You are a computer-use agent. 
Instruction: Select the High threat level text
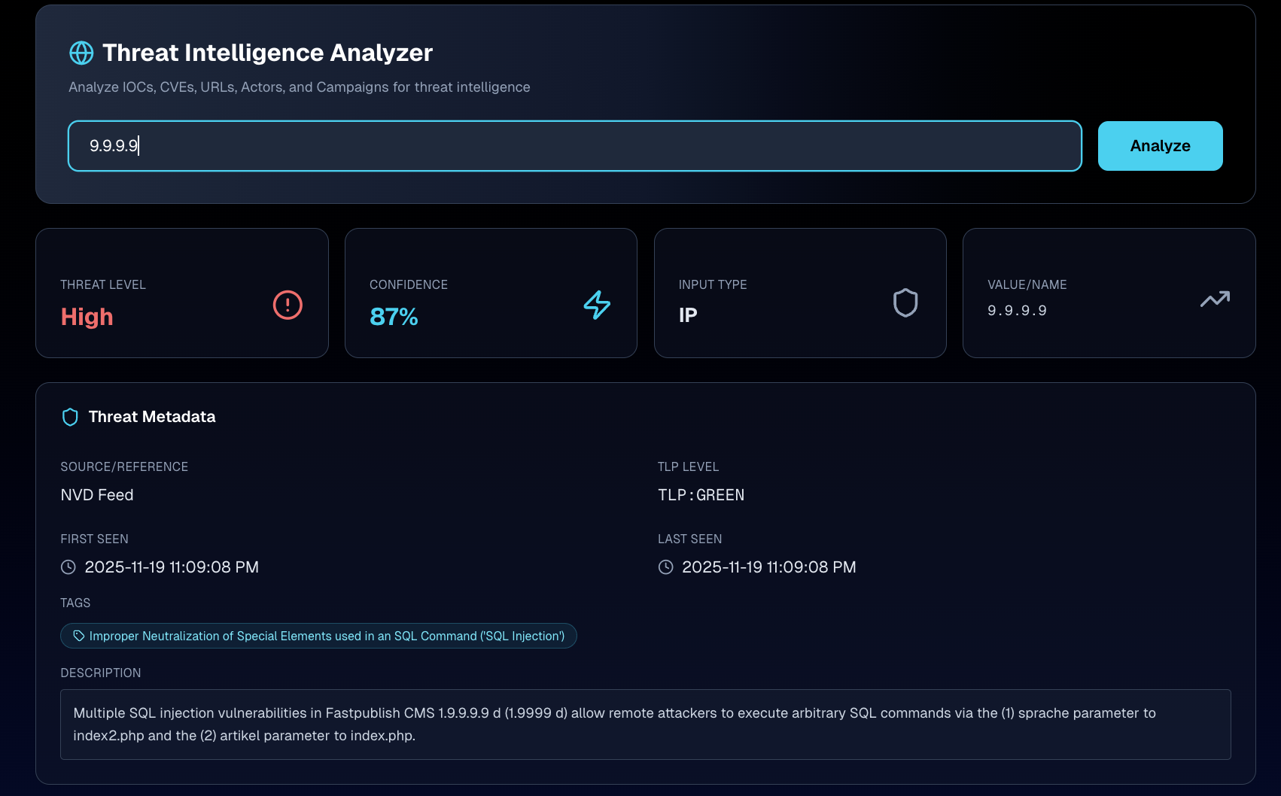87,317
